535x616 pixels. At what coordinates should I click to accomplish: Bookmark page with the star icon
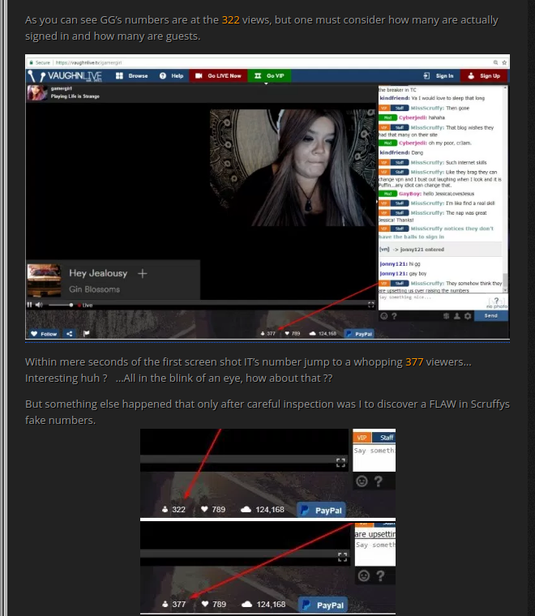coord(504,62)
